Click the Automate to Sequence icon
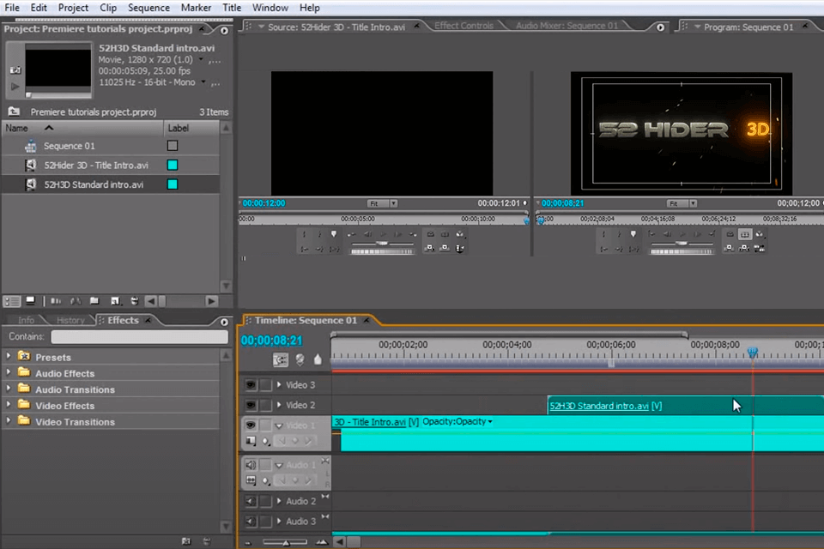Image resolution: width=824 pixels, height=549 pixels. (x=54, y=300)
